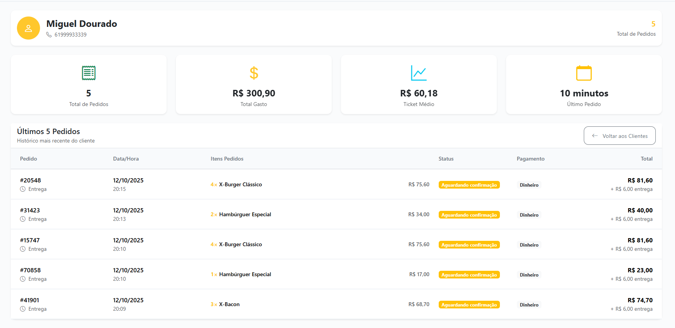Click item price R$ 34,00
The image size is (675, 328).
419,214
